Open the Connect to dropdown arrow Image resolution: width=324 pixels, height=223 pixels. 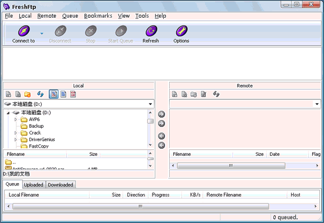click(x=42, y=34)
